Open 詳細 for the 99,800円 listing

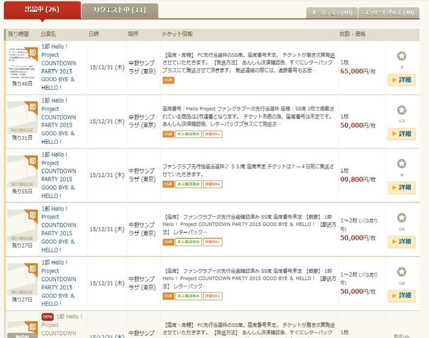click(x=401, y=188)
